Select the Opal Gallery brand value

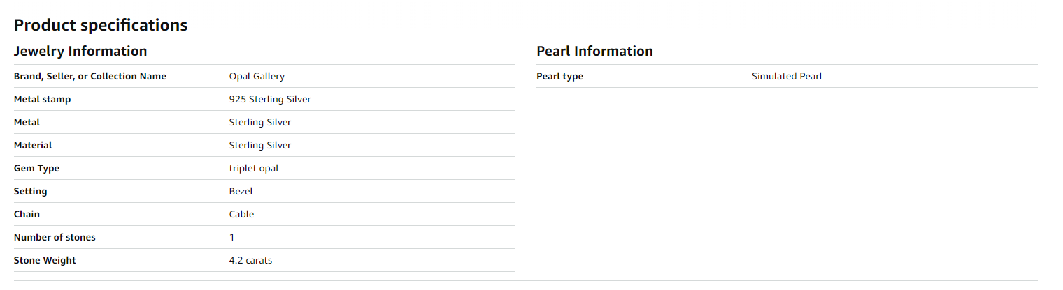point(257,76)
